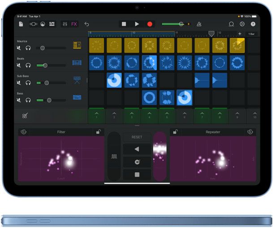
Task: Open the 1 Bar time snap button
Action: click(x=251, y=34)
